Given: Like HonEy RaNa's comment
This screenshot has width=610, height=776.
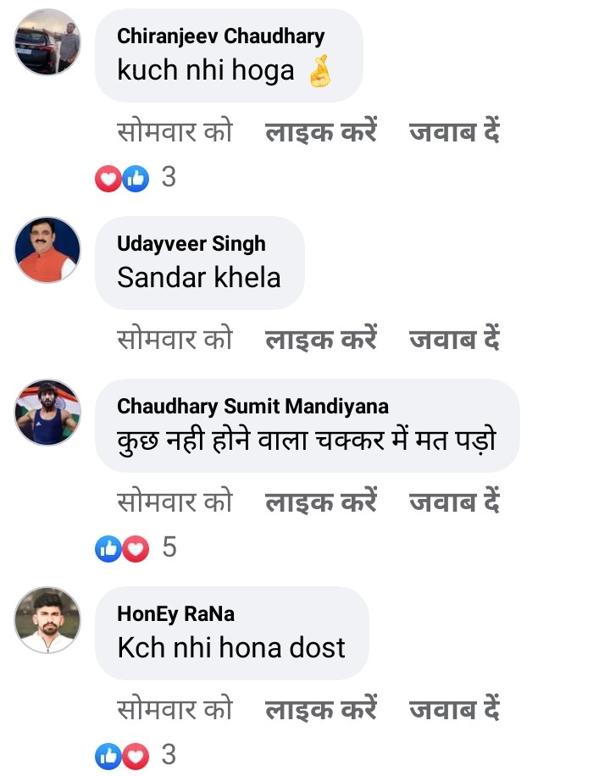Looking at the screenshot, I should pyautogui.click(x=321, y=709).
